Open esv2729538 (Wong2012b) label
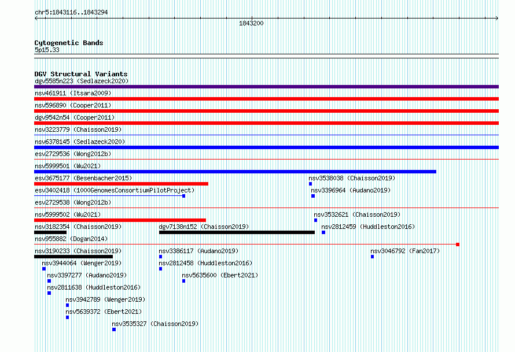The width and height of the screenshot is (515, 352). pyautogui.click(x=73, y=202)
